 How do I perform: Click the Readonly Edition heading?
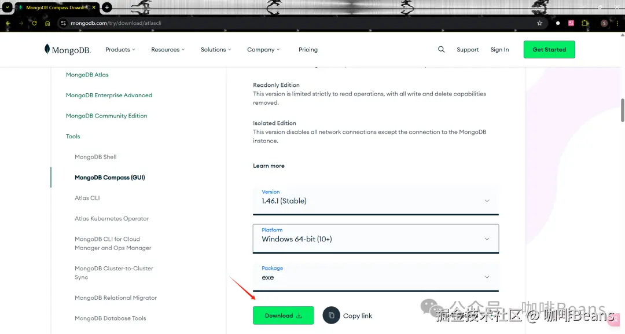point(276,85)
